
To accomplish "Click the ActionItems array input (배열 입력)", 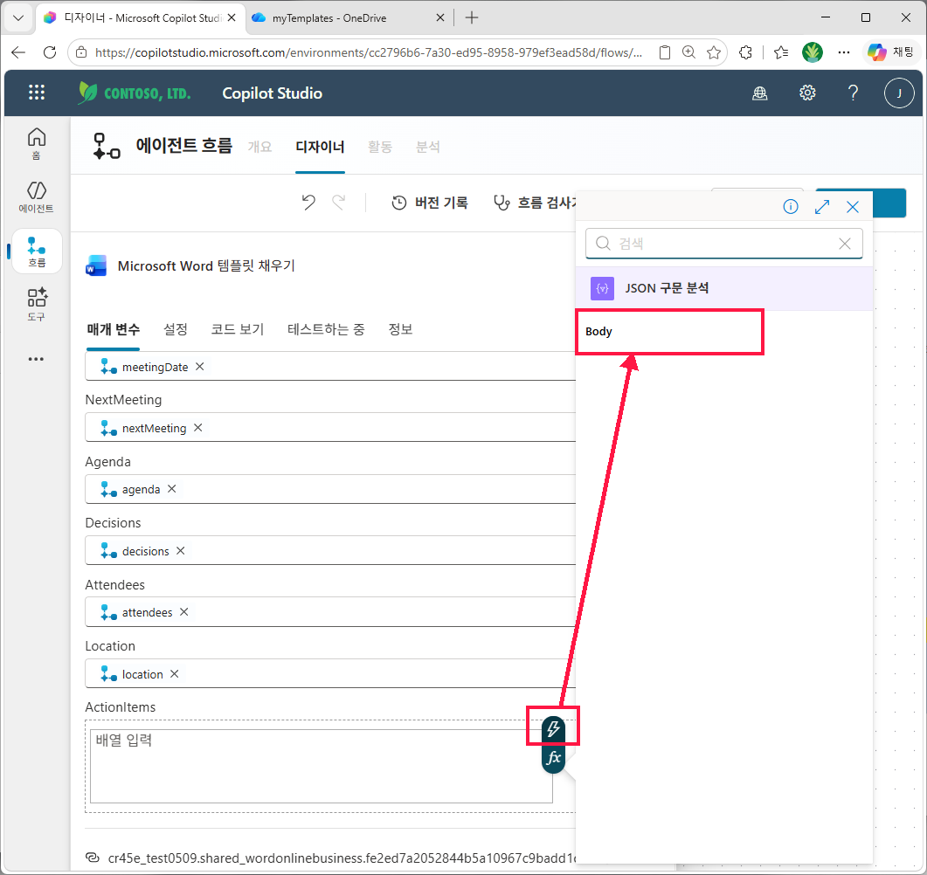I will 321,766.
